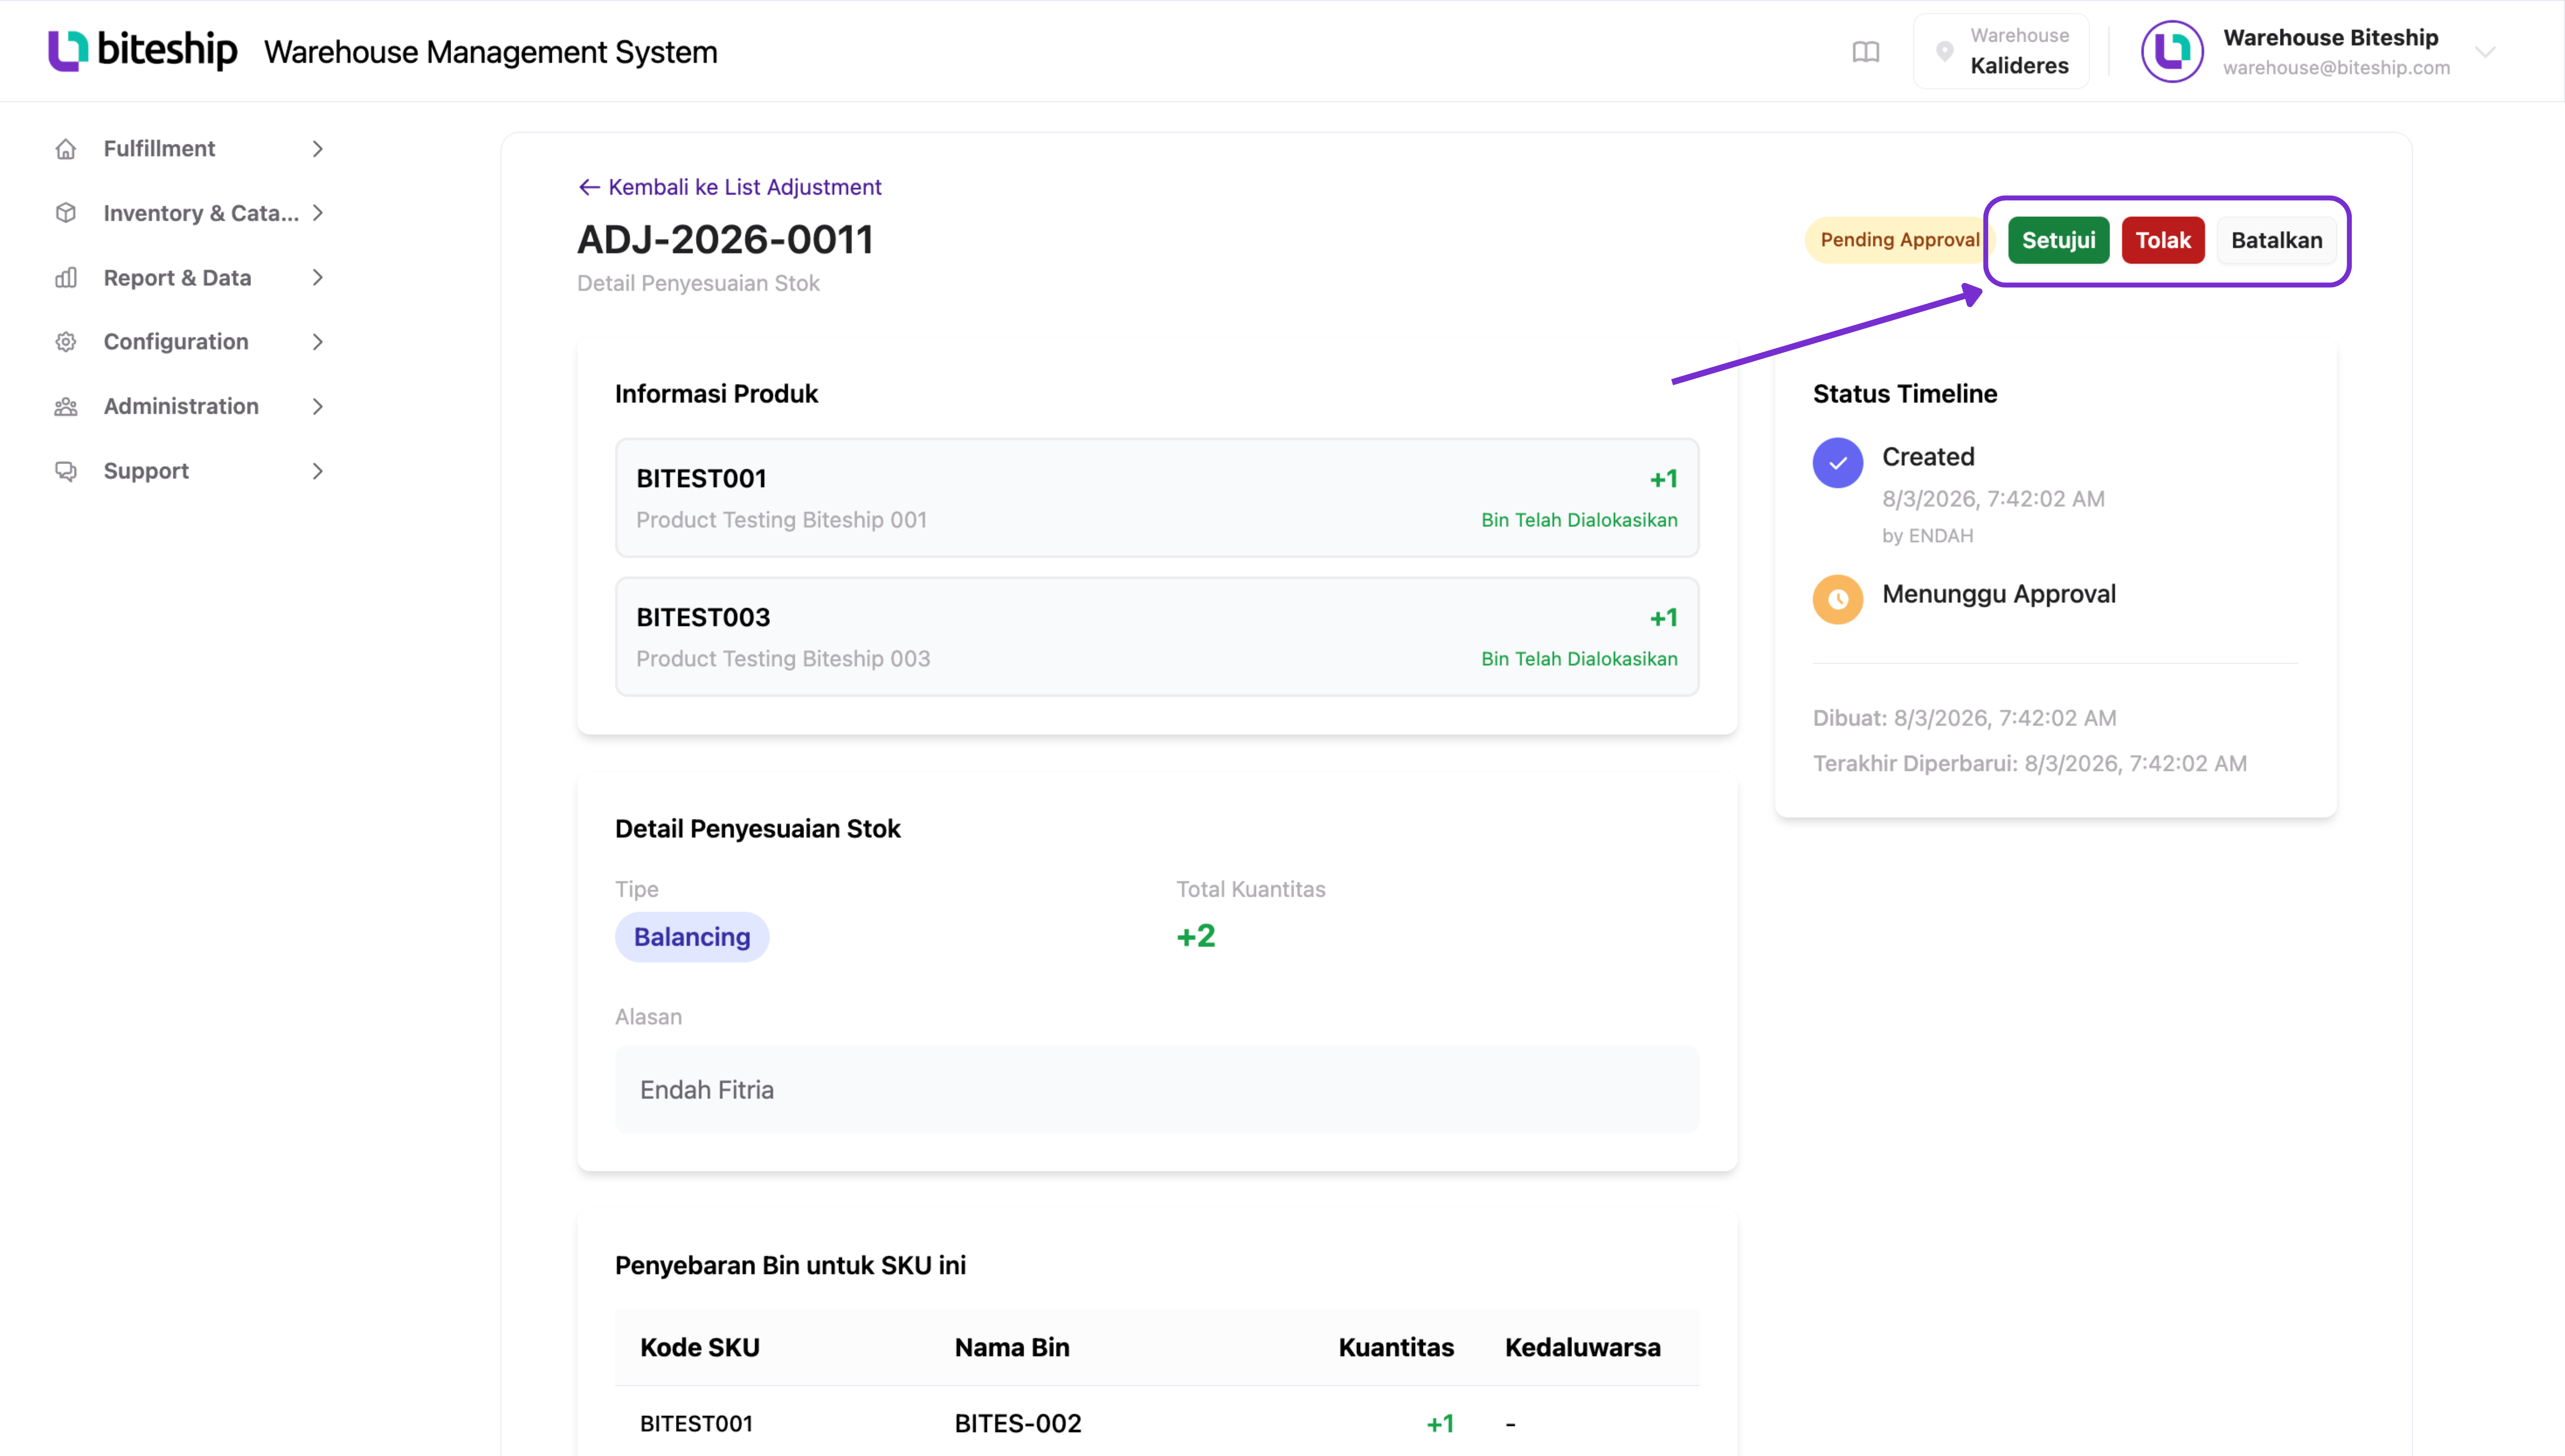Viewport: 2565px width, 1456px height.
Task: Open the Administration menu
Action: pyautogui.click(x=190, y=407)
